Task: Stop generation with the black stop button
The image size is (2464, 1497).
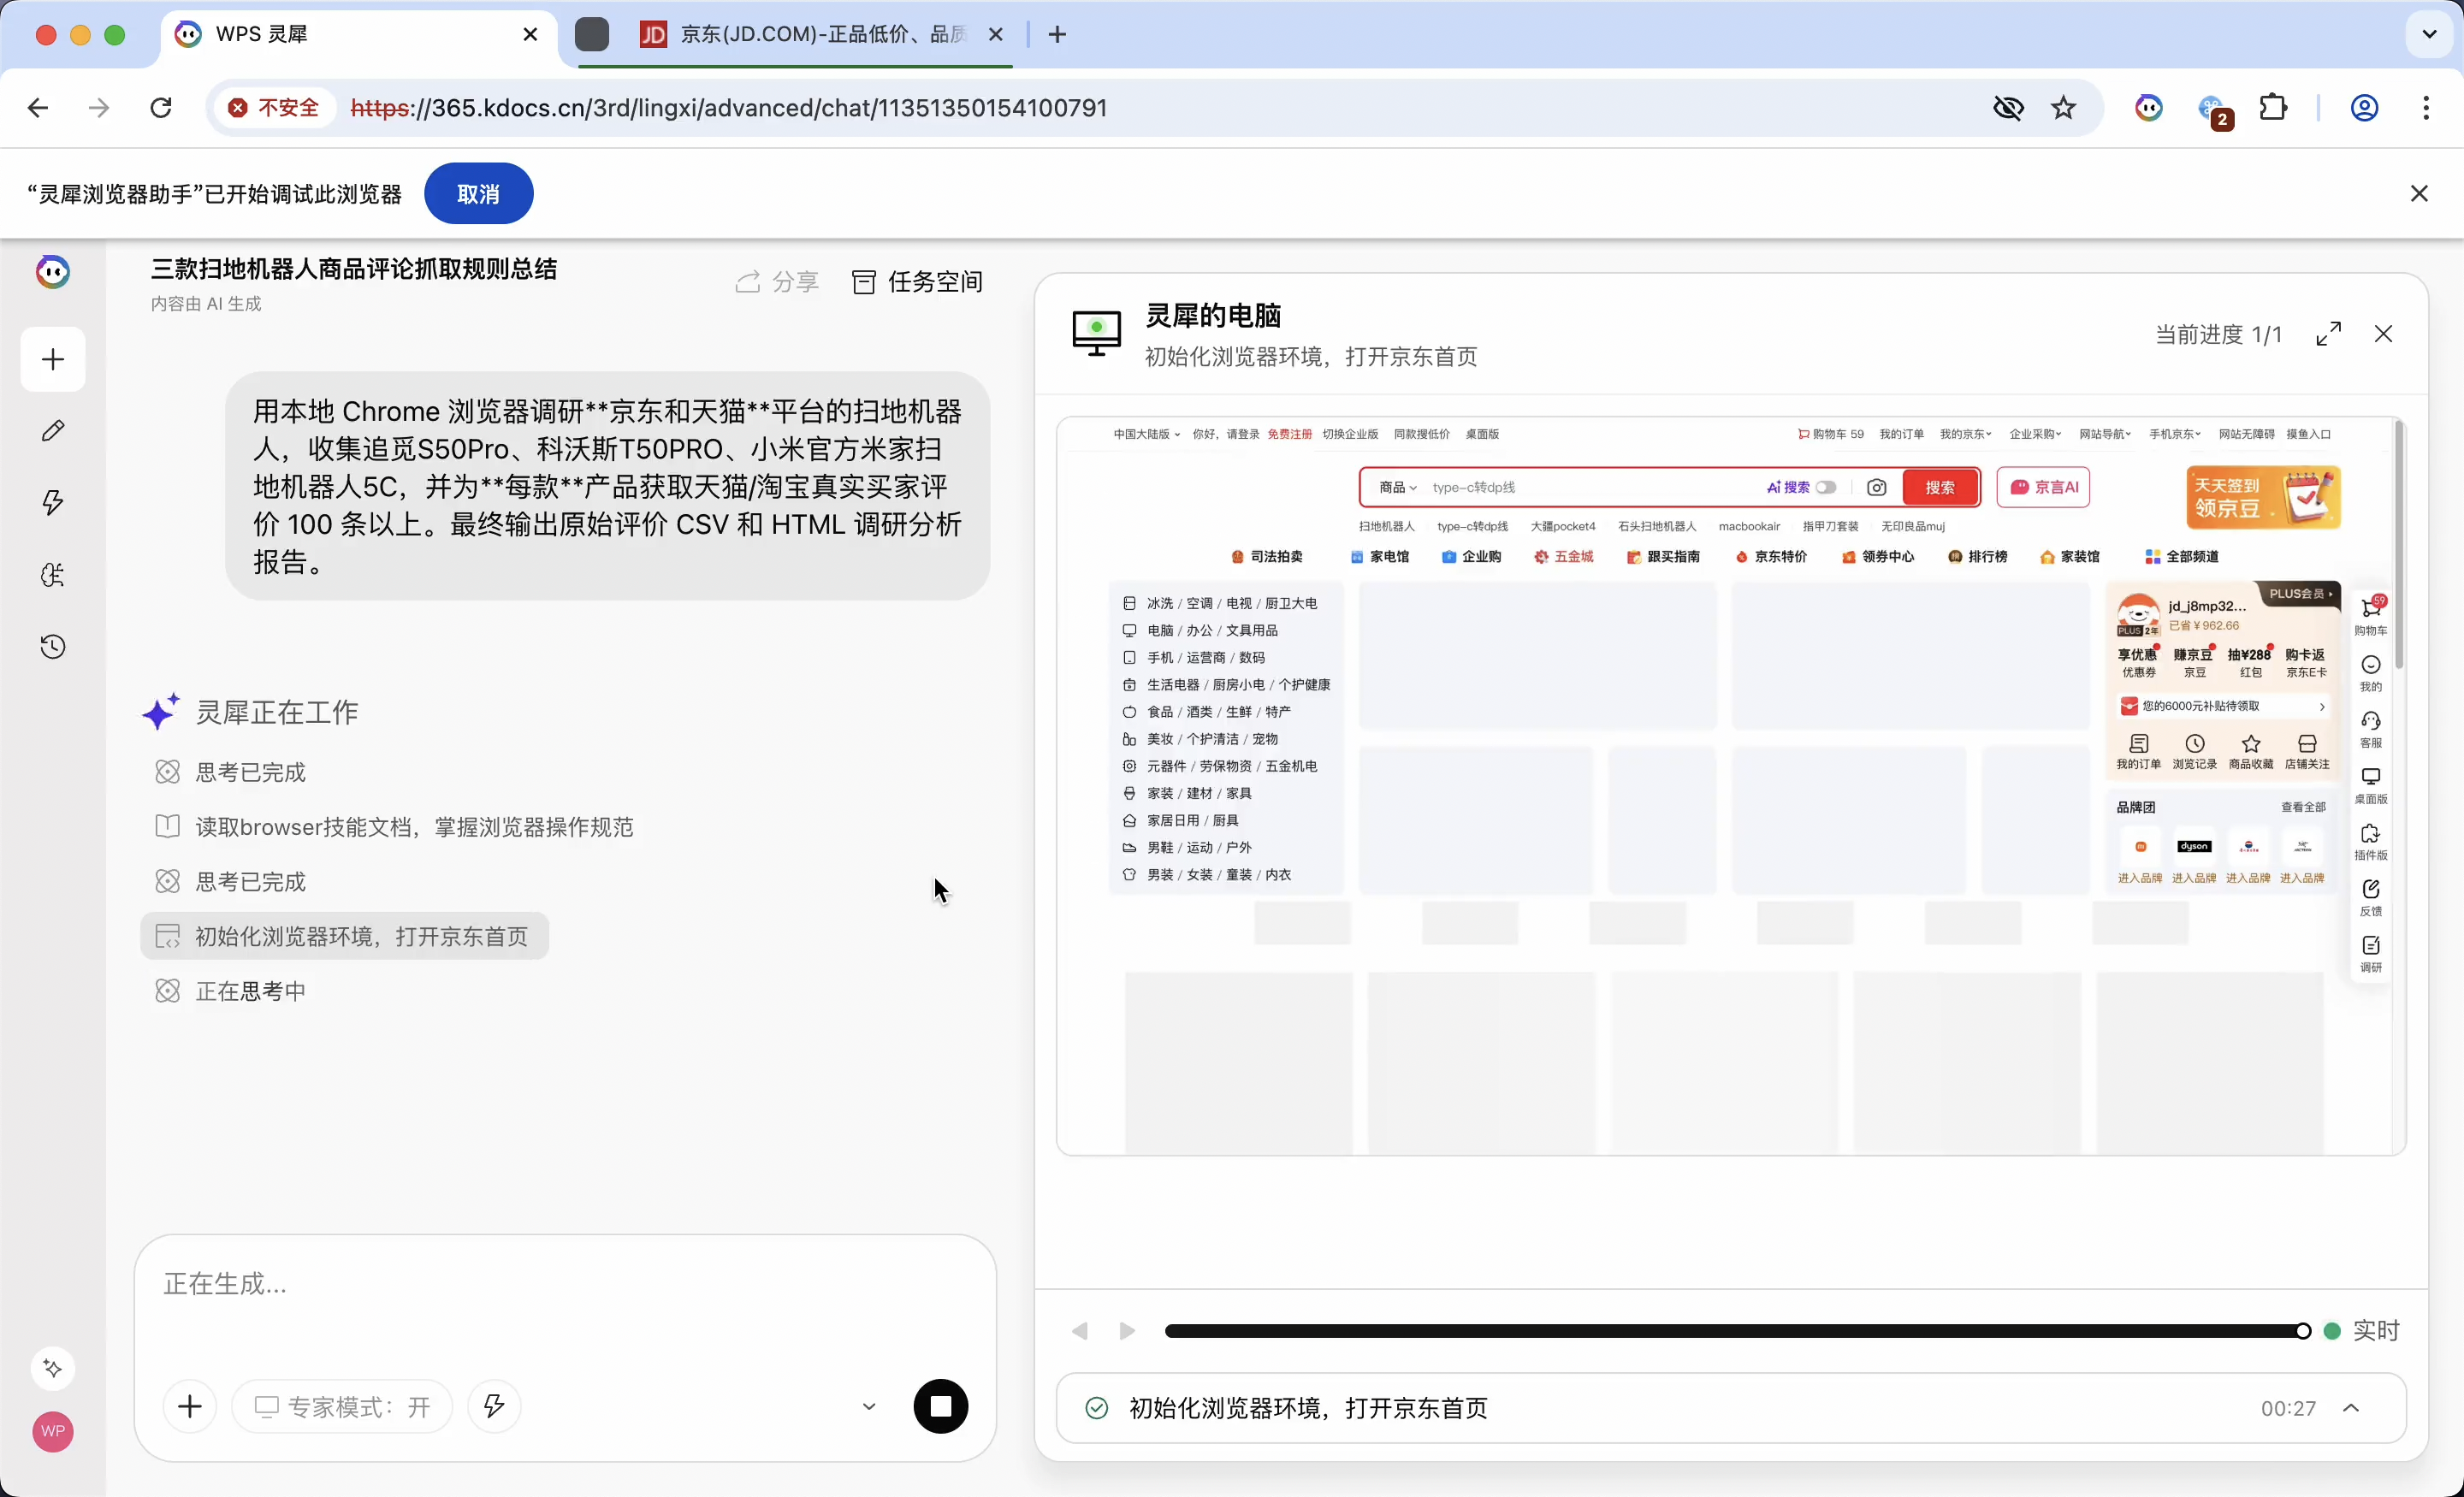Action: coord(940,1406)
